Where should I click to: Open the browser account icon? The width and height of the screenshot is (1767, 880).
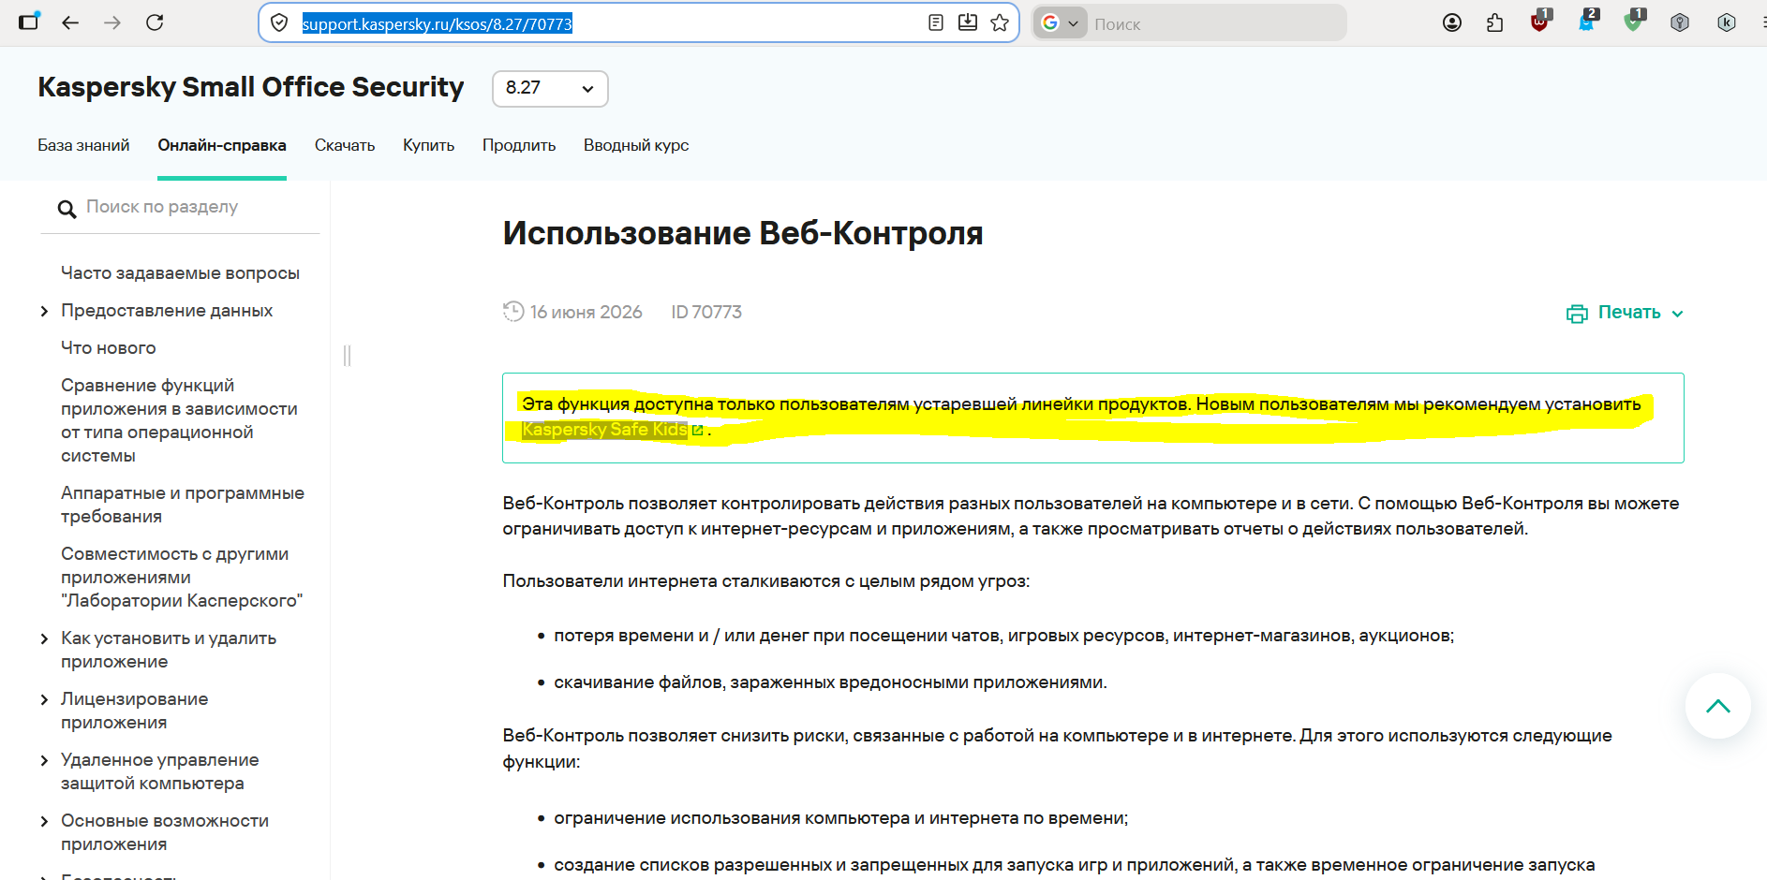(x=1452, y=22)
